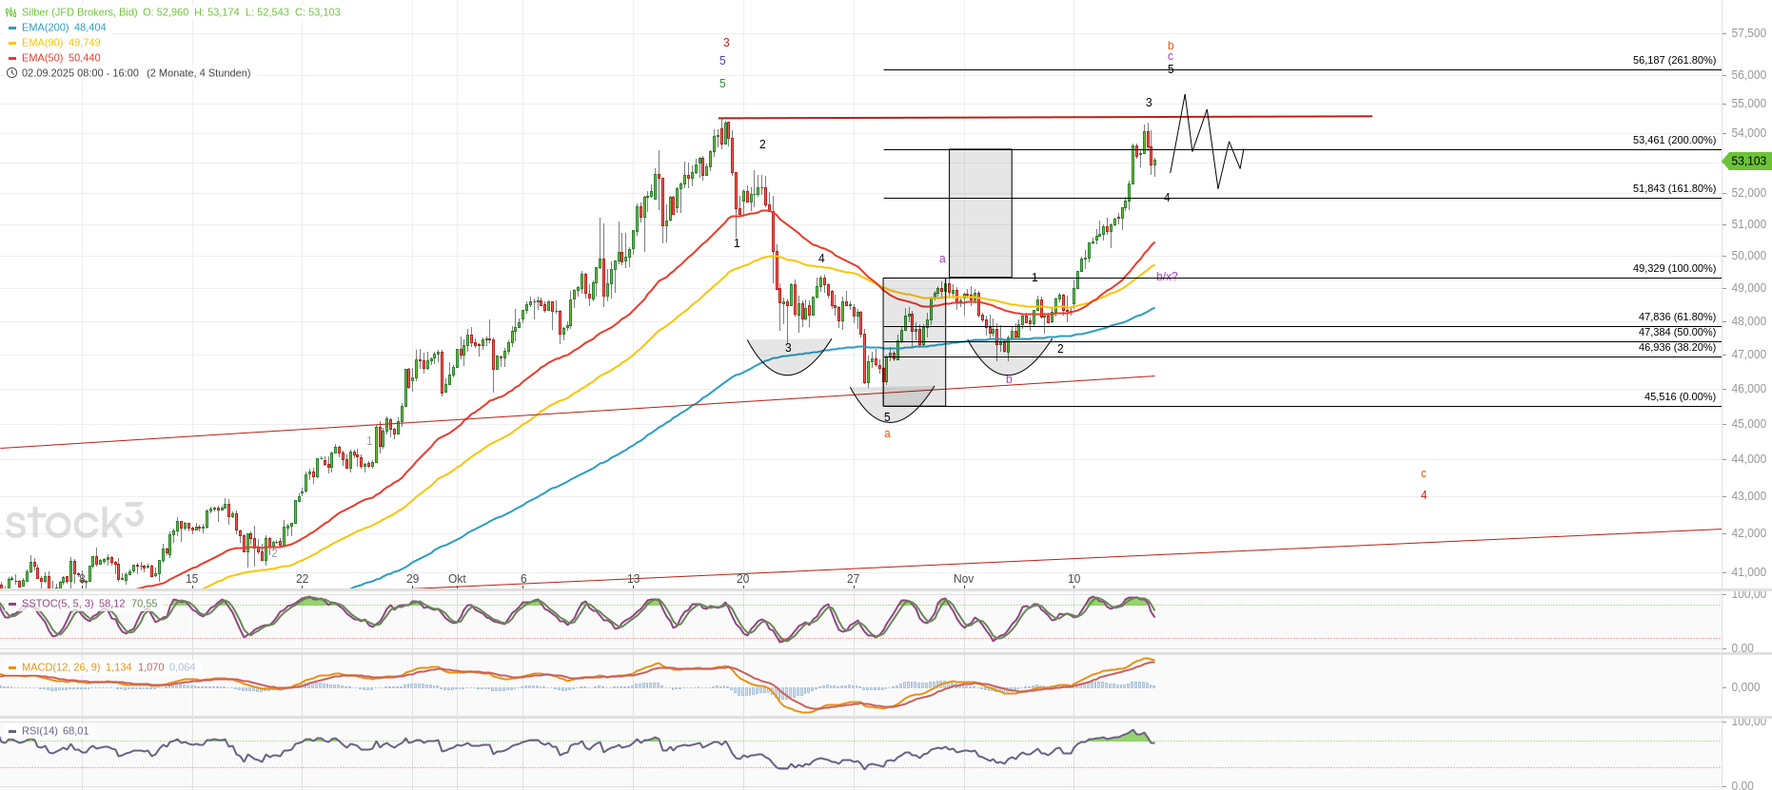The image size is (1772, 790).
Task: Click the yellow EMA(90) legend dash
Action: 12,43
